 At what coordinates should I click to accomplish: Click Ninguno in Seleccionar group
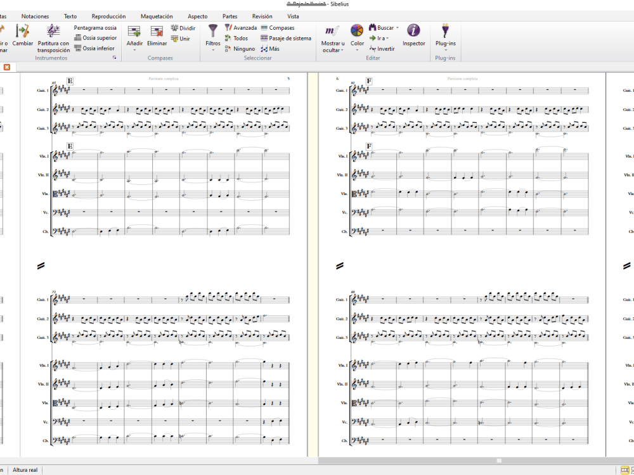pos(240,49)
